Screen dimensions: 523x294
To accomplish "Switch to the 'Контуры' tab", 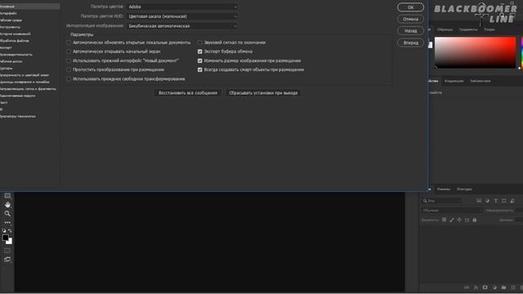I will tap(464, 189).
